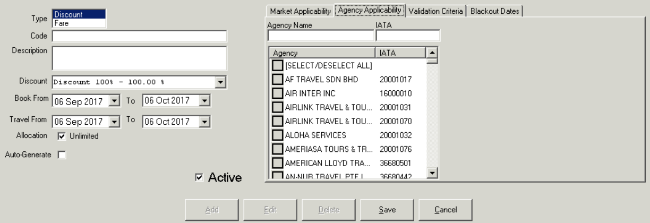Open the Book To date dropdown arrow
This screenshot has height=223, width=650.
(205, 100)
